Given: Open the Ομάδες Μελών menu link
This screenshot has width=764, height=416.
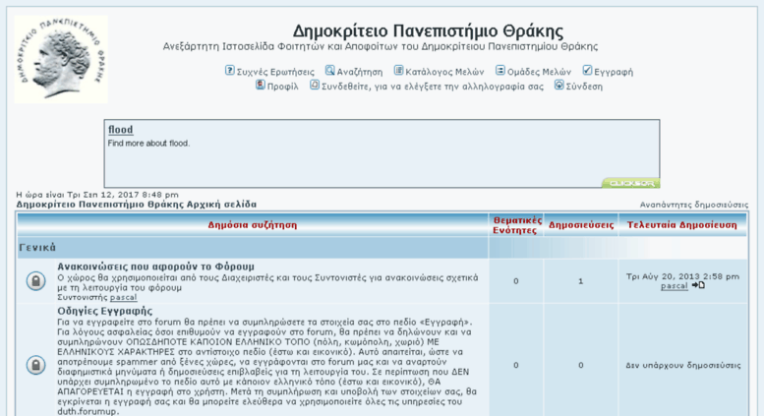Looking at the screenshot, I should coord(539,72).
